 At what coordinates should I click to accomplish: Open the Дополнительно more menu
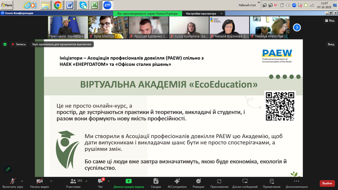pyautogui.click(x=296, y=183)
